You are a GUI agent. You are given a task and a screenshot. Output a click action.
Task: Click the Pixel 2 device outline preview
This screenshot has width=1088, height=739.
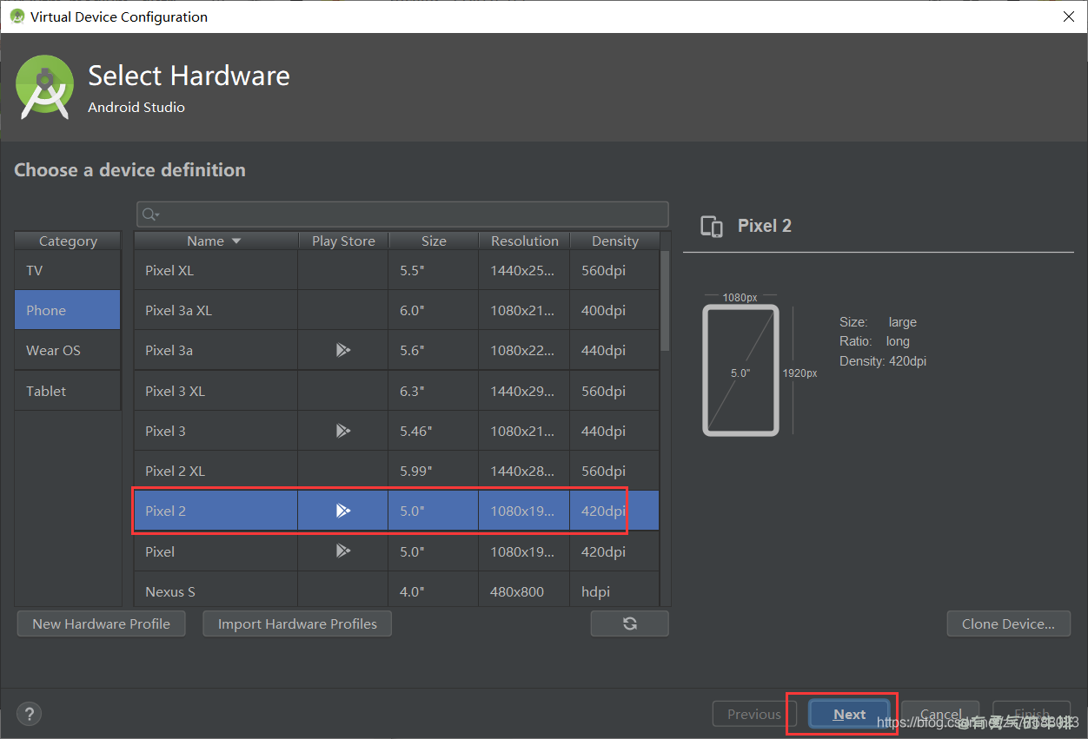coord(740,370)
